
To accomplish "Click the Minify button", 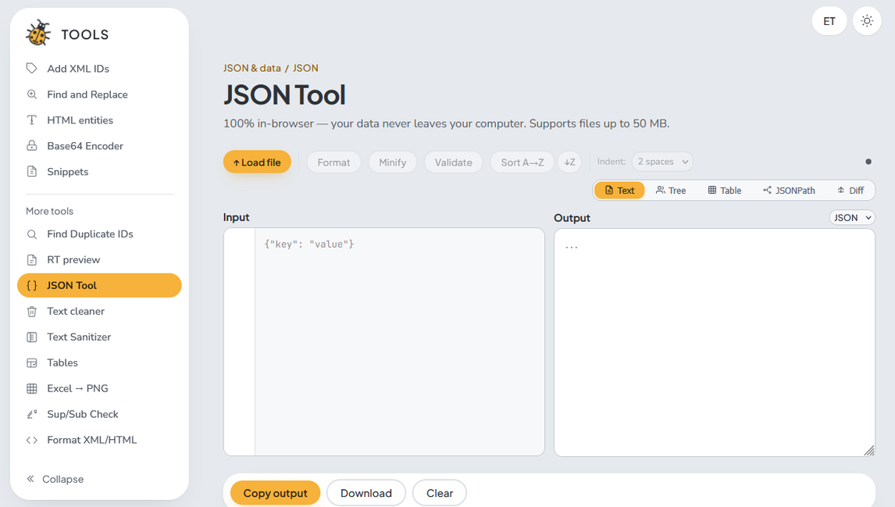I will [x=393, y=162].
